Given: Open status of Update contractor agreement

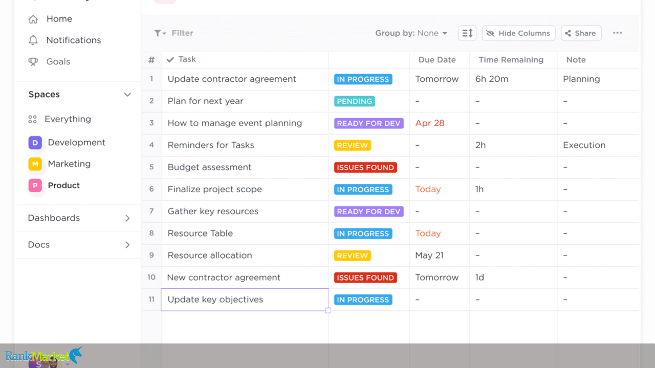Looking at the screenshot, I should (x=363, y=79).
